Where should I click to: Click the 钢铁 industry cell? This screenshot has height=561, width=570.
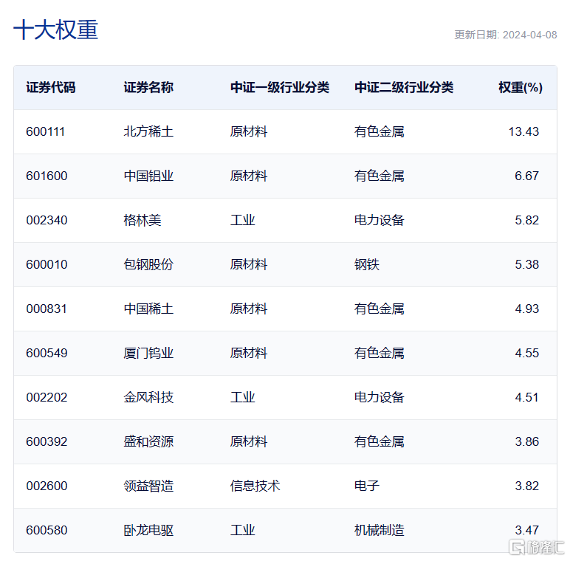[367, 264]
